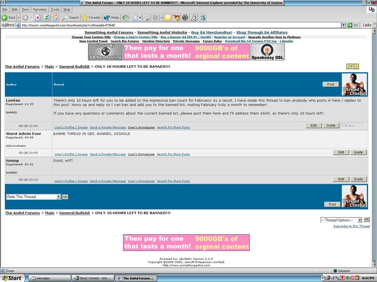Open the Member Directory link

(156, 41)
